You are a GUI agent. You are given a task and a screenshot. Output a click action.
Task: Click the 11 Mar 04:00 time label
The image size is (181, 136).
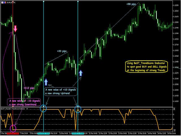point(63,133)
